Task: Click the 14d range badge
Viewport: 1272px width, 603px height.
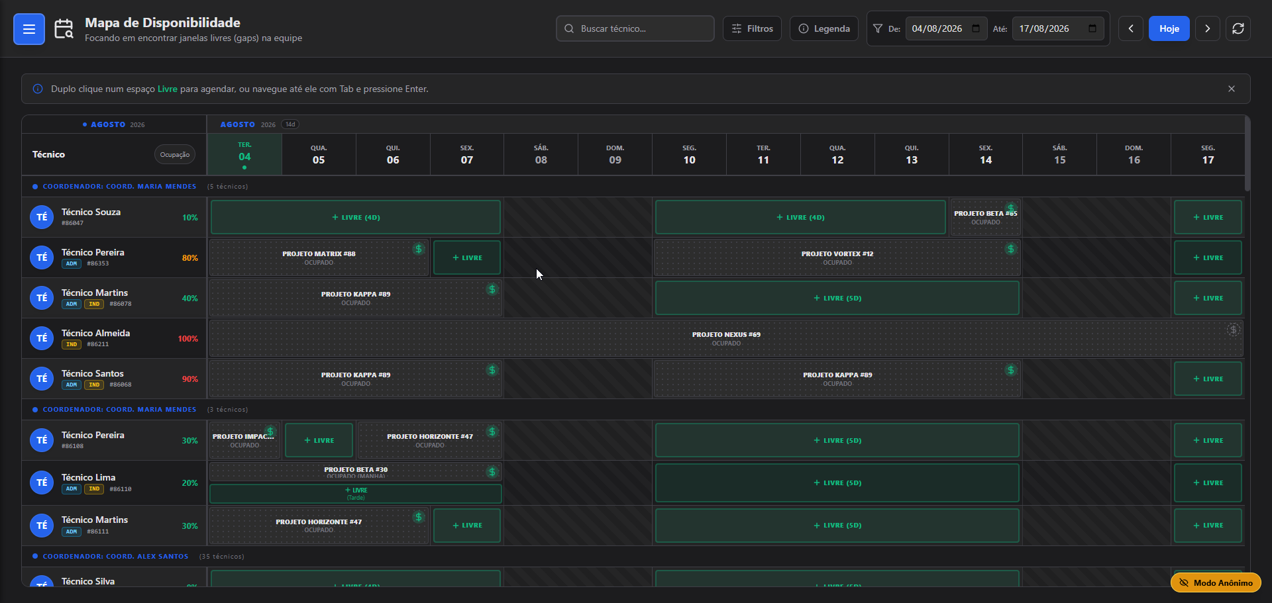Action: [290, 124]
